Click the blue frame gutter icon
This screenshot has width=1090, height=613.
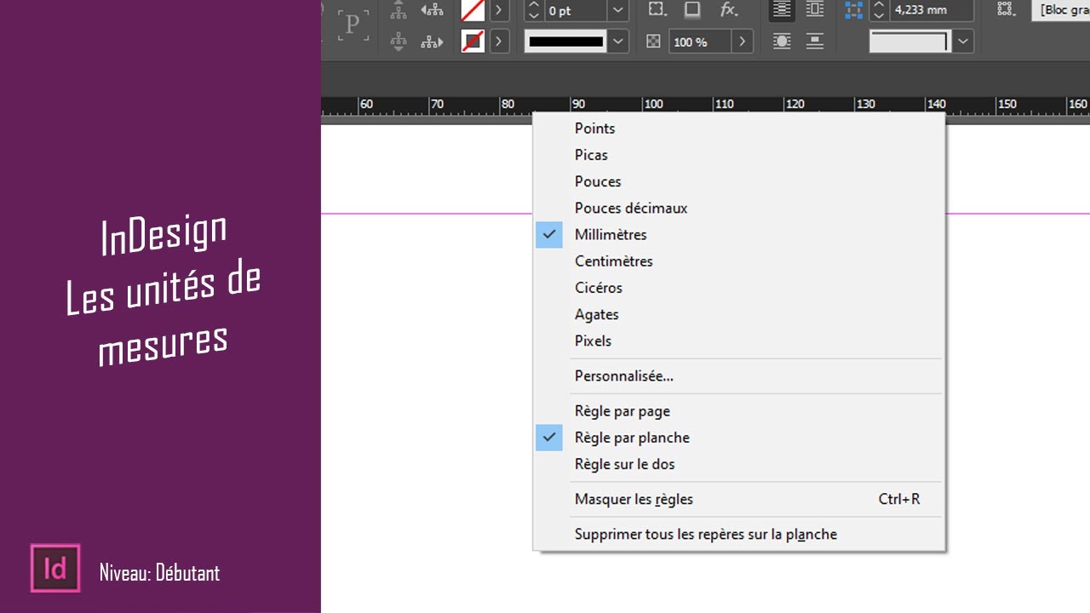pyautogui.click(x=853, y=9)
